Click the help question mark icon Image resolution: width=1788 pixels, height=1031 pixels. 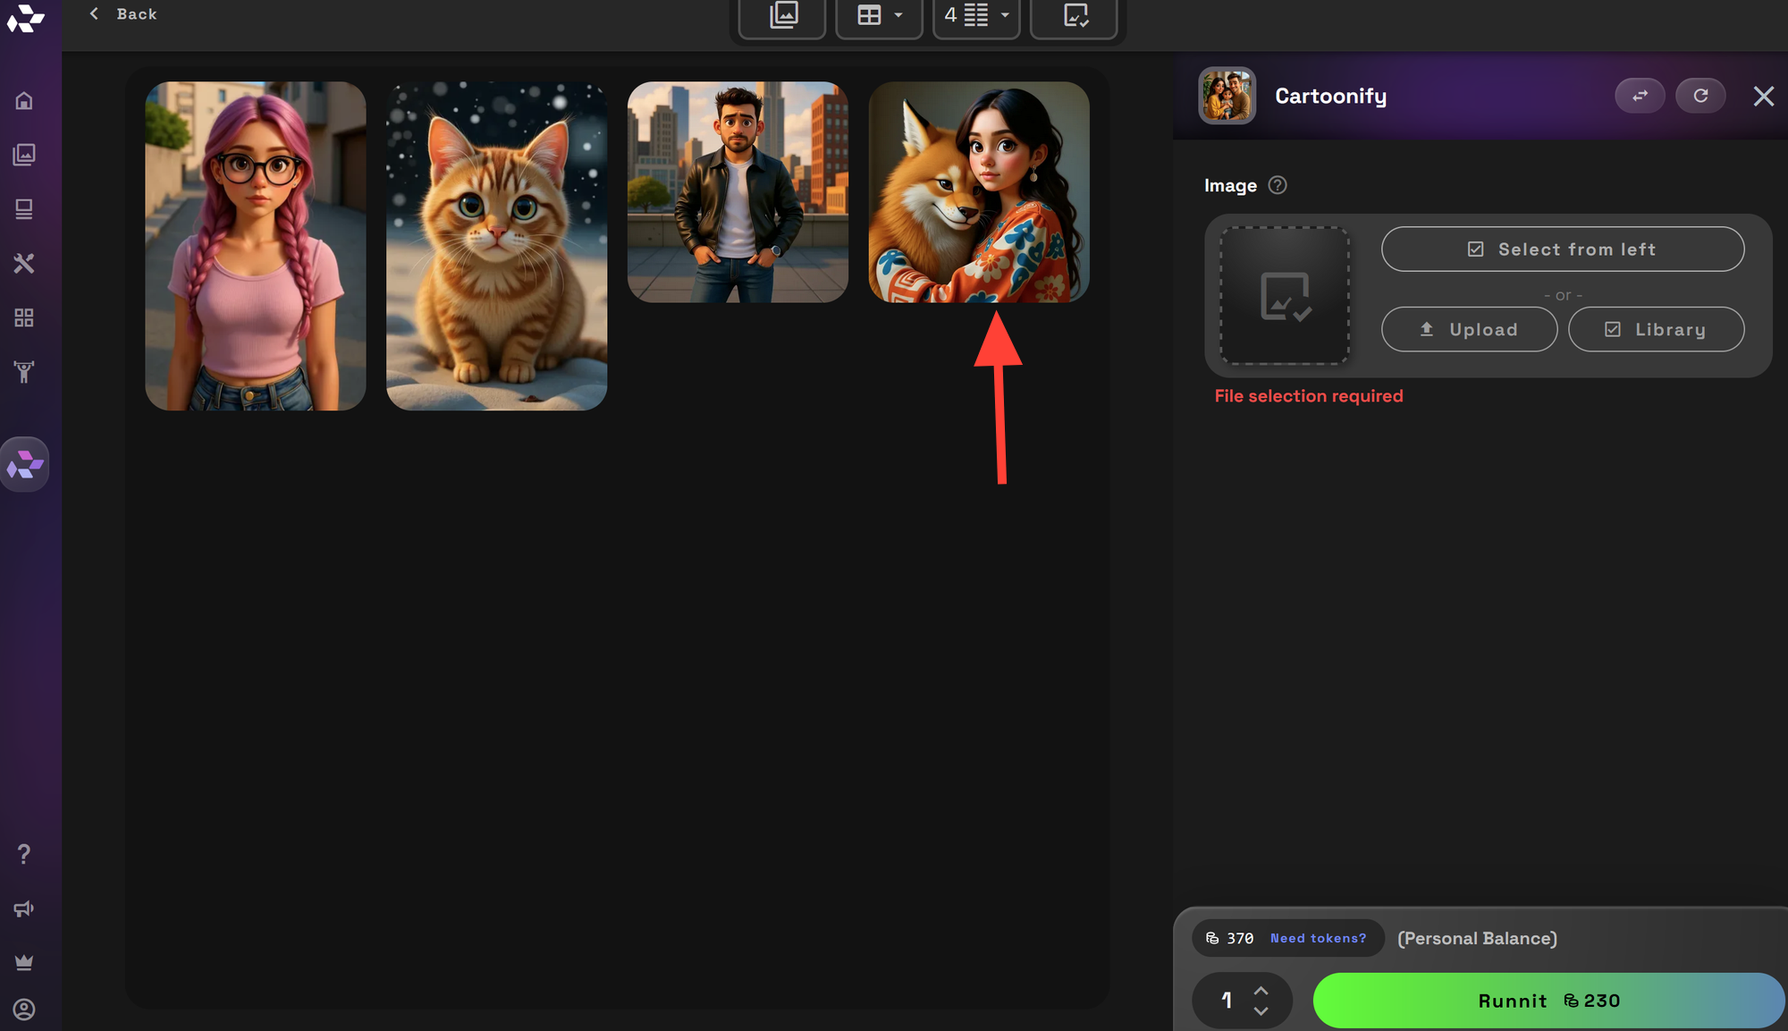[24, 853]
